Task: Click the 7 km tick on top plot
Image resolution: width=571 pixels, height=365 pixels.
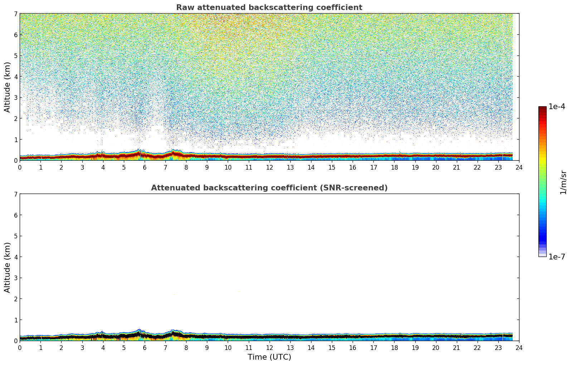Action: pos(15,14)
